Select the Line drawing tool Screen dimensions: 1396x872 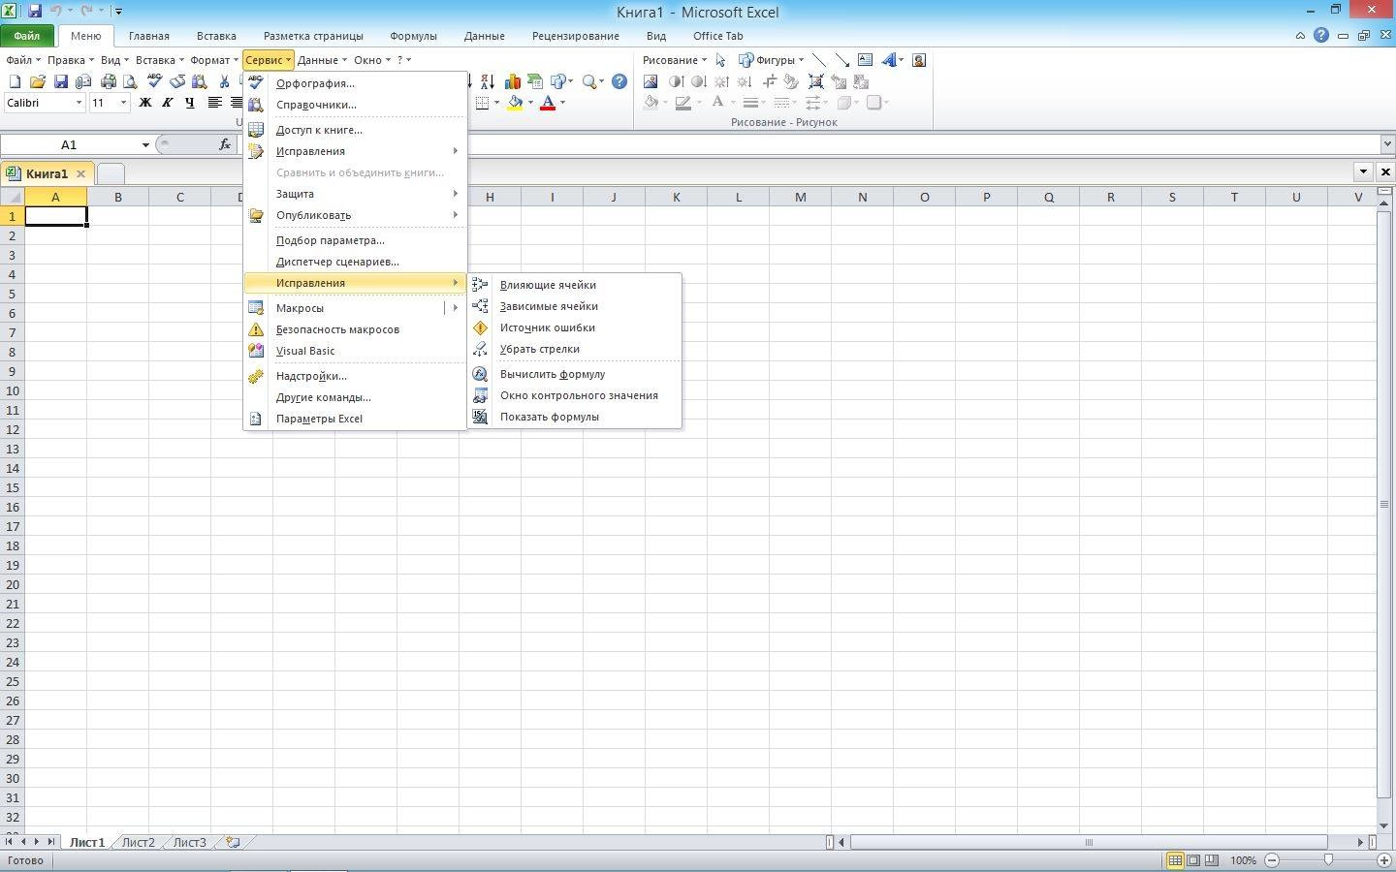(819, 60)
